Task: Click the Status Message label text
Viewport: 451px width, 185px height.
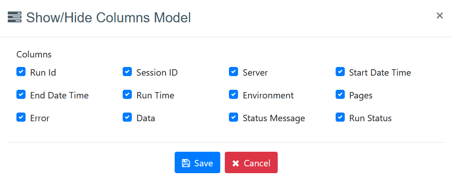Action: 274,118
